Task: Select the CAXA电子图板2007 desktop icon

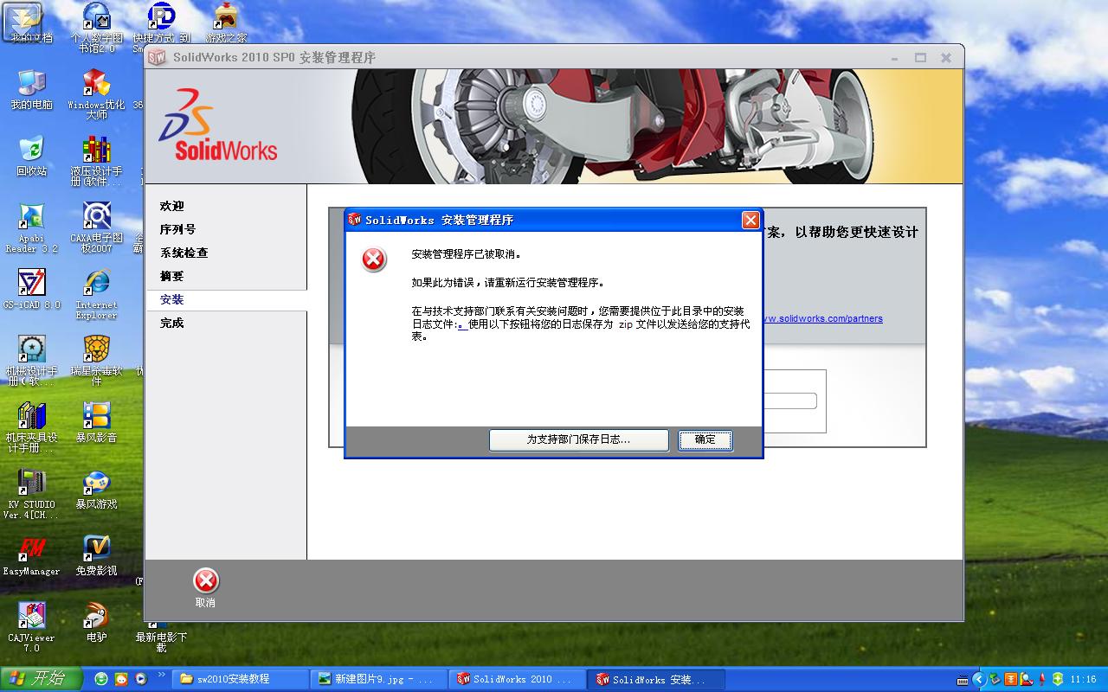Action: tap(96, 227)
